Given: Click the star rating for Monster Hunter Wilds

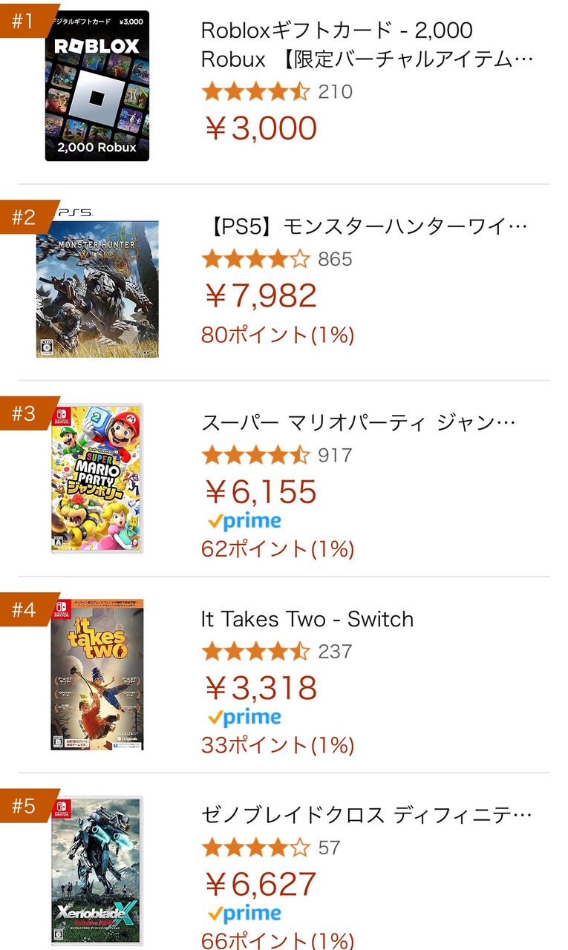Looking at the screenshot, I should tap(255, 259).
